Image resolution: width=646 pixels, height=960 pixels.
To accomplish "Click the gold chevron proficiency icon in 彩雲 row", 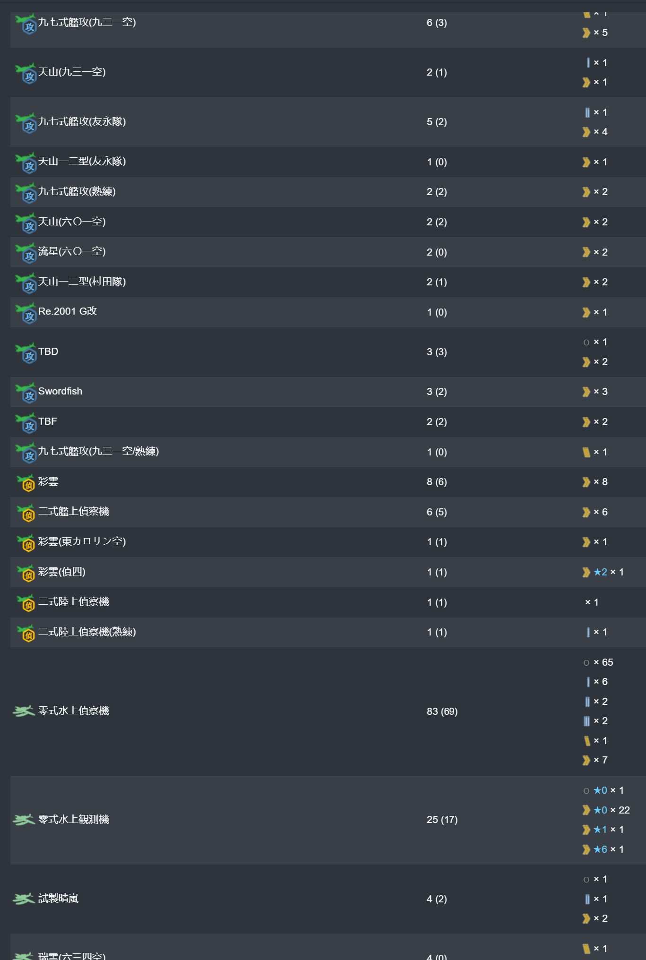I will (x=586, y=482).
